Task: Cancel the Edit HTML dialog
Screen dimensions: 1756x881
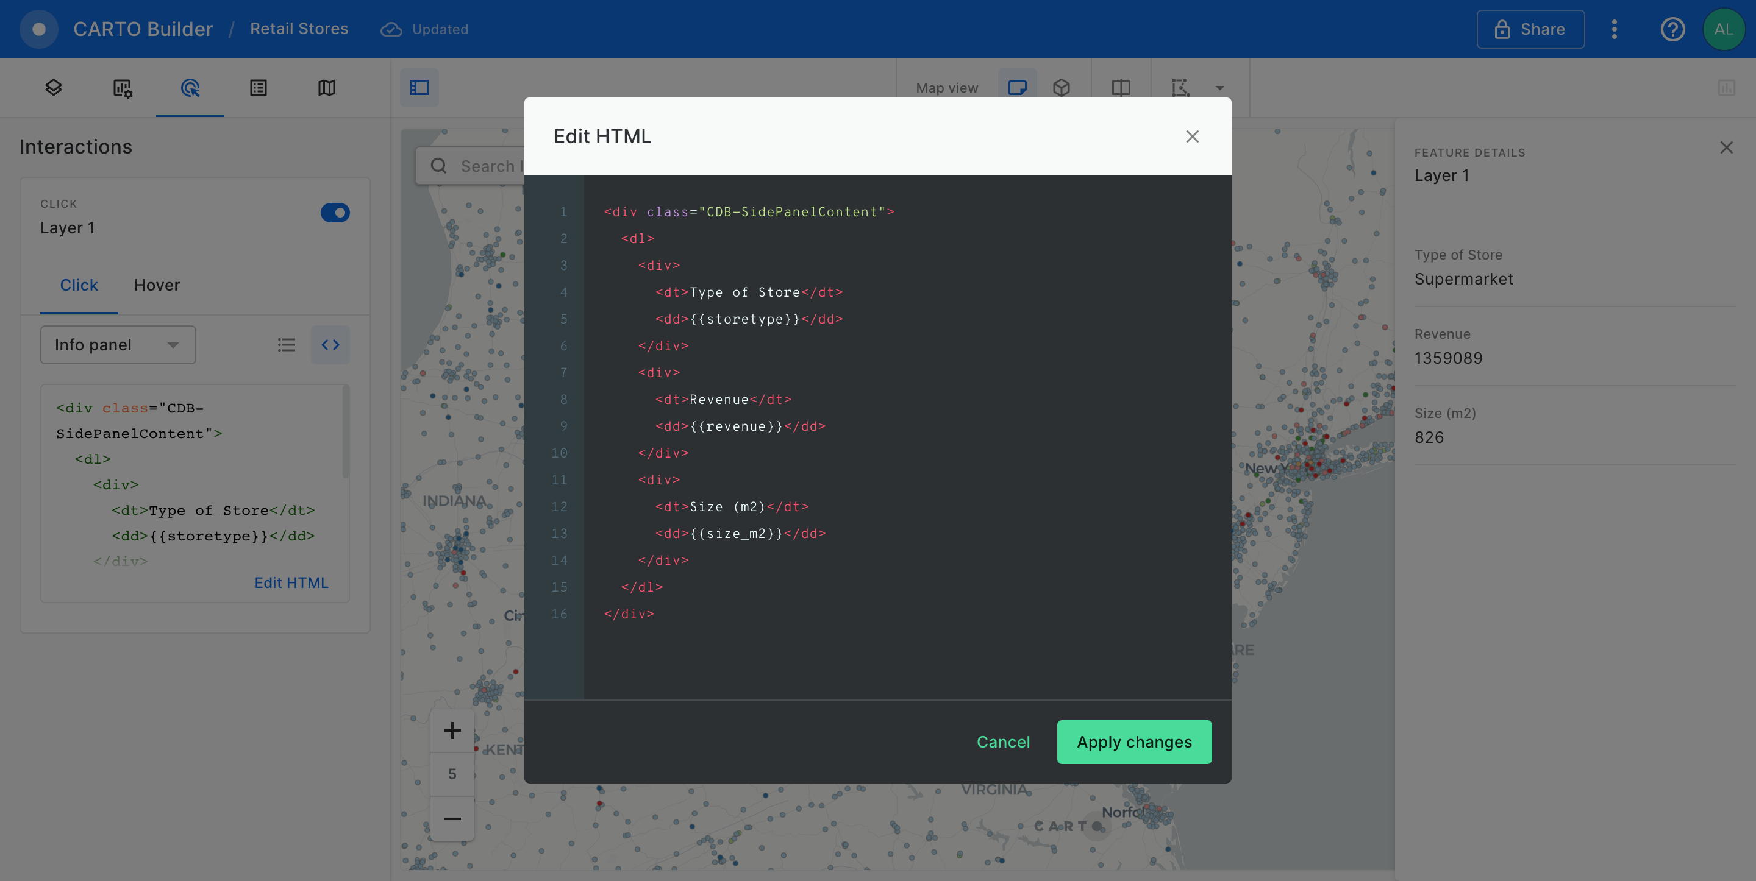Action: coord(1003,742)
